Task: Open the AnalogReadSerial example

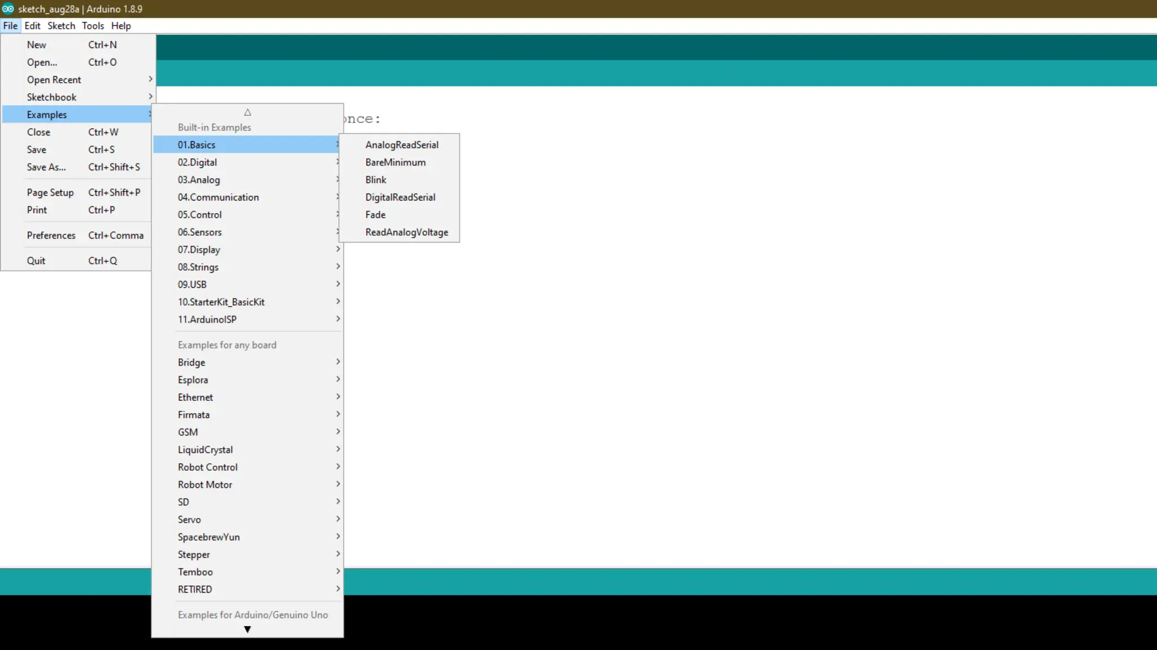Action: click(x=402, y=144)
